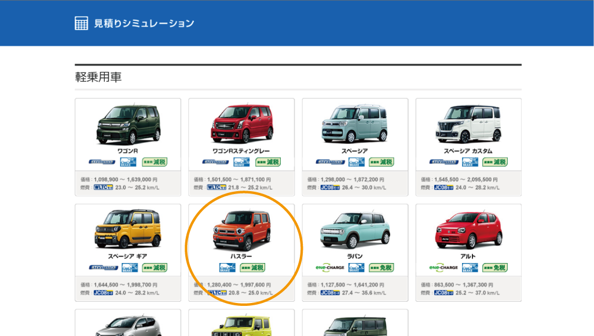
Task: Click the 免税 badge under アルト
Action: tap(495, 268)
